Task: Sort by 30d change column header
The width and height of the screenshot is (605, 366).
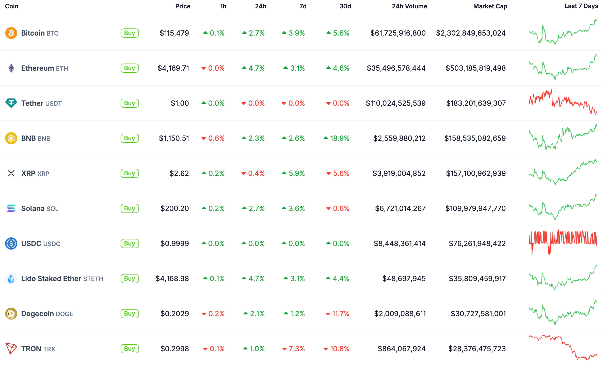Action: pyautogui.click(x=345, y=6)
